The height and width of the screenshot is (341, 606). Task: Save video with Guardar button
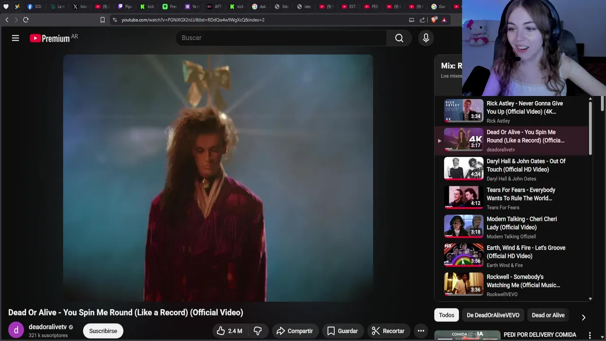pos(342,331)
